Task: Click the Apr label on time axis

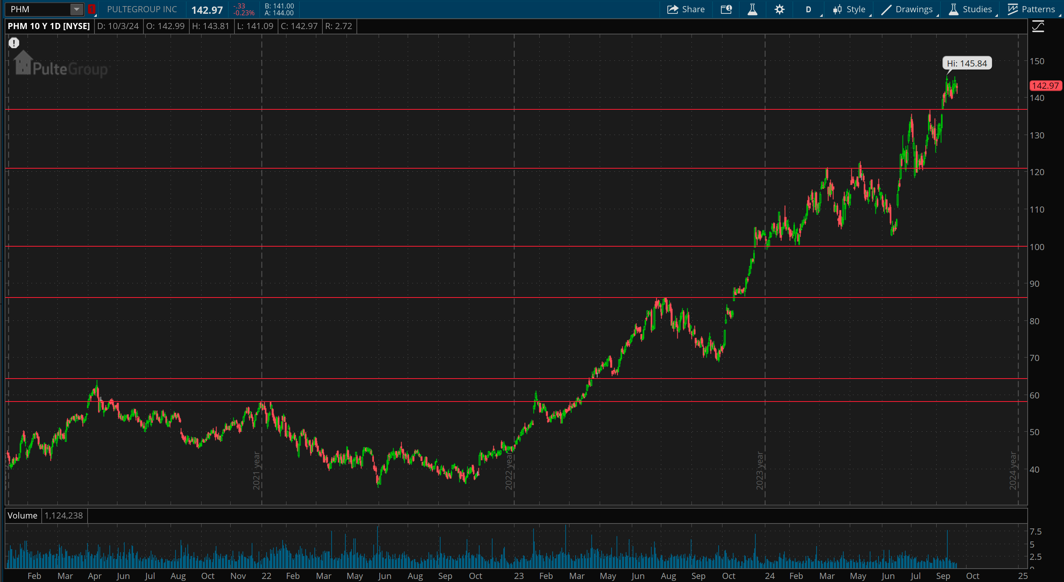Action: pyautogui.click(x=94, y=576)
